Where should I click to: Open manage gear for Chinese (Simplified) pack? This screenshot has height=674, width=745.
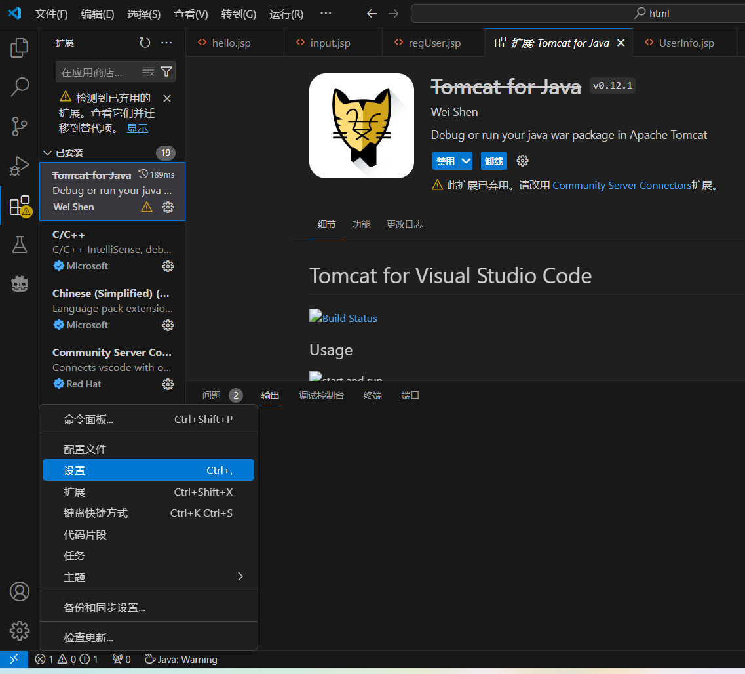(x=168, y=325)
